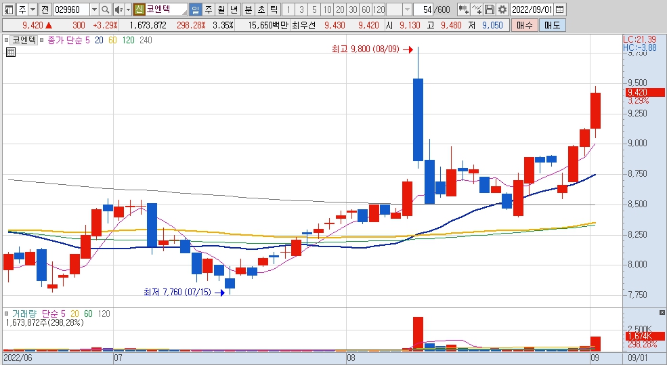Open the calendar date picker icon
Image resolution: width=667 pixels, height=365 pixels.
coord(560,9)
